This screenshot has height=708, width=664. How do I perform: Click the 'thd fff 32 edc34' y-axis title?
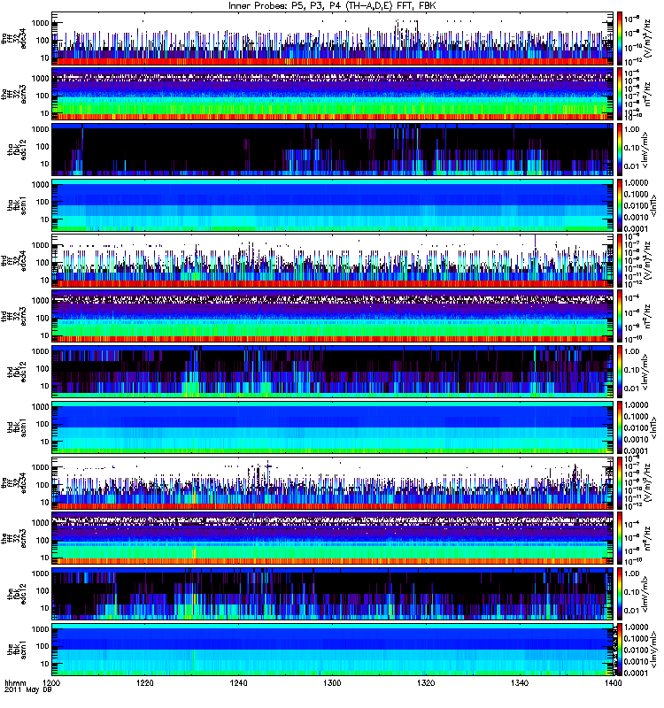[14, 261]
